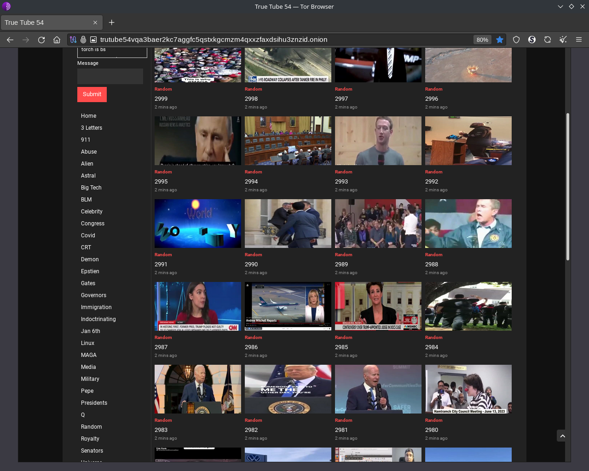This screenshot has height=471, width=589.
Task: Open the Pepe category
Action: [x=87, y=391]
